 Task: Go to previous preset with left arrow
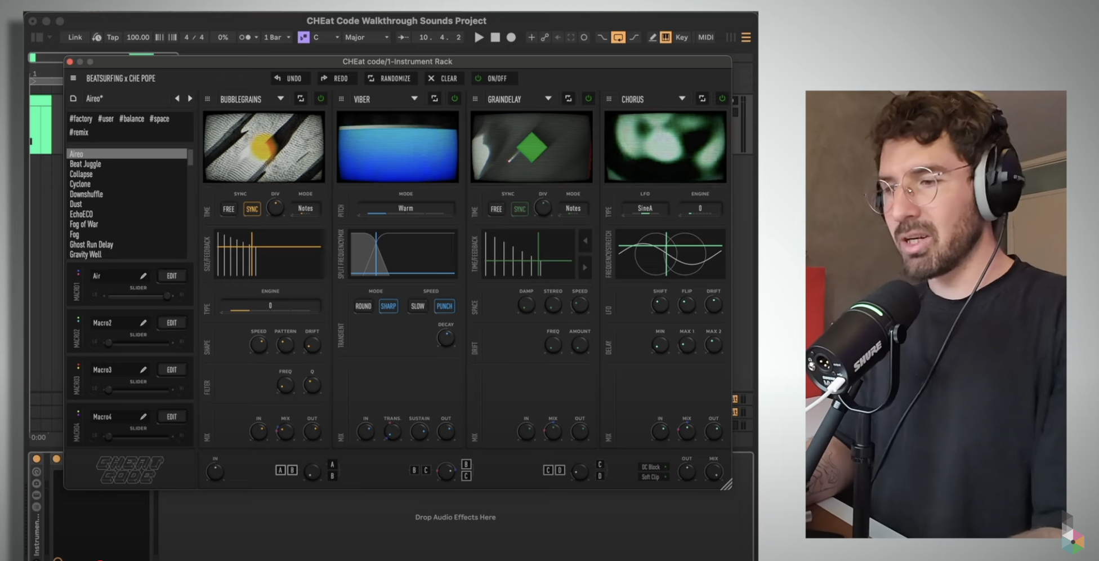(177, 99)
